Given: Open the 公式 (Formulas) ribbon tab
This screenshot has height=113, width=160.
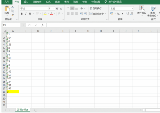Looking at the screenshot, I should point(48,2).
